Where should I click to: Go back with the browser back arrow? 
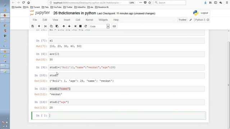pyautogui.click(x=13, y=3)
